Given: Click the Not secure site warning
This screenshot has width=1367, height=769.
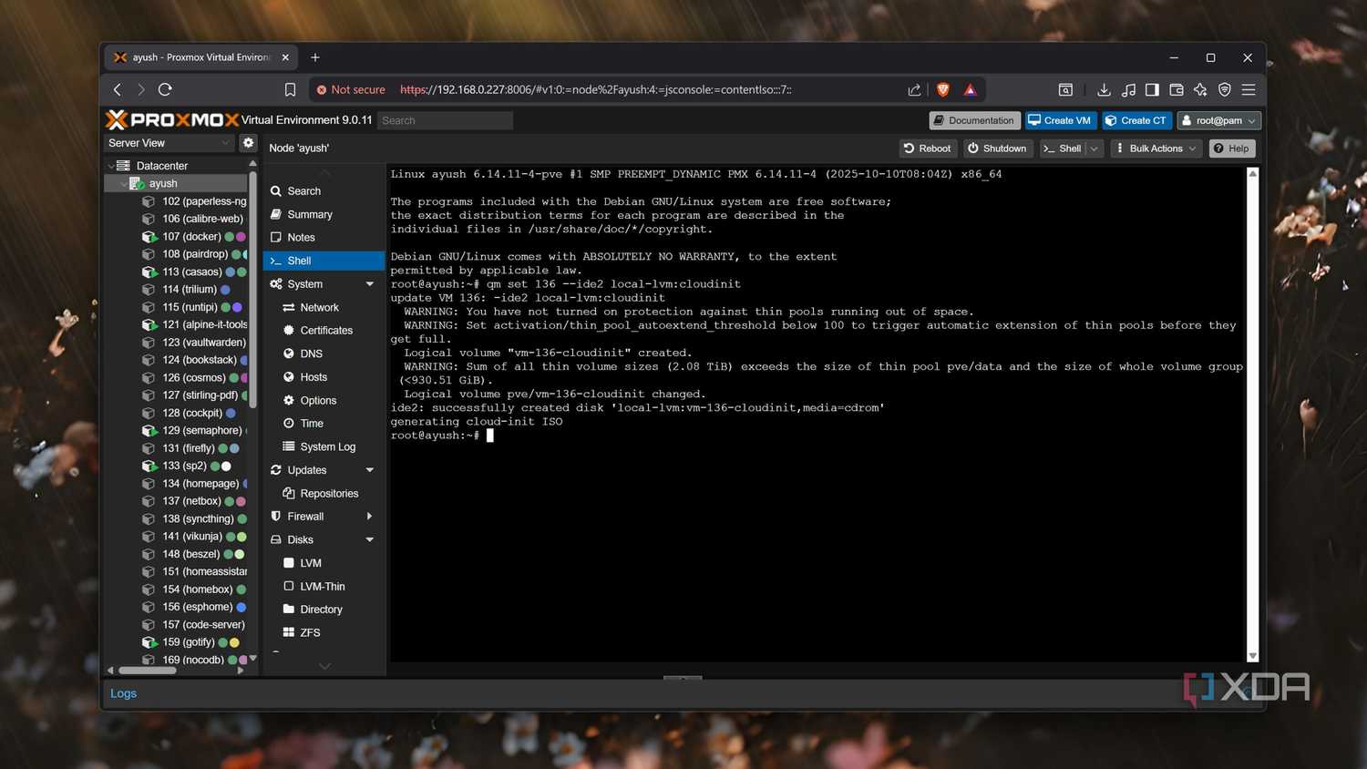Looking at the screenshot, I should [x=350, y=89].
